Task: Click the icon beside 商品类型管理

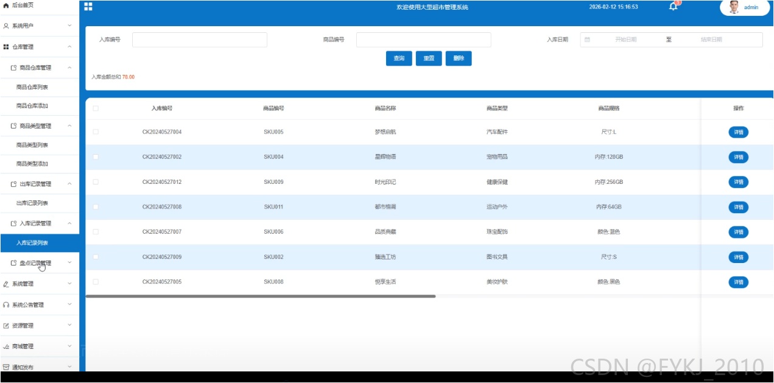Action: [13, 126]
